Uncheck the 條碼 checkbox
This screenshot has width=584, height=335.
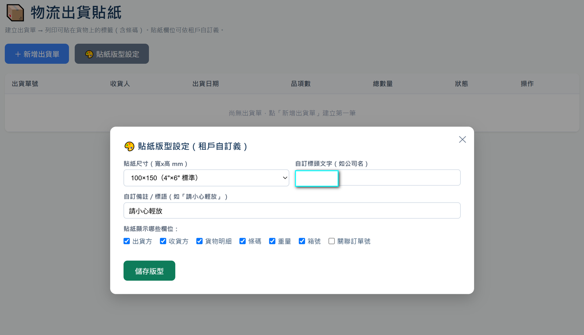pyautogui.click(x=243, y=241)
